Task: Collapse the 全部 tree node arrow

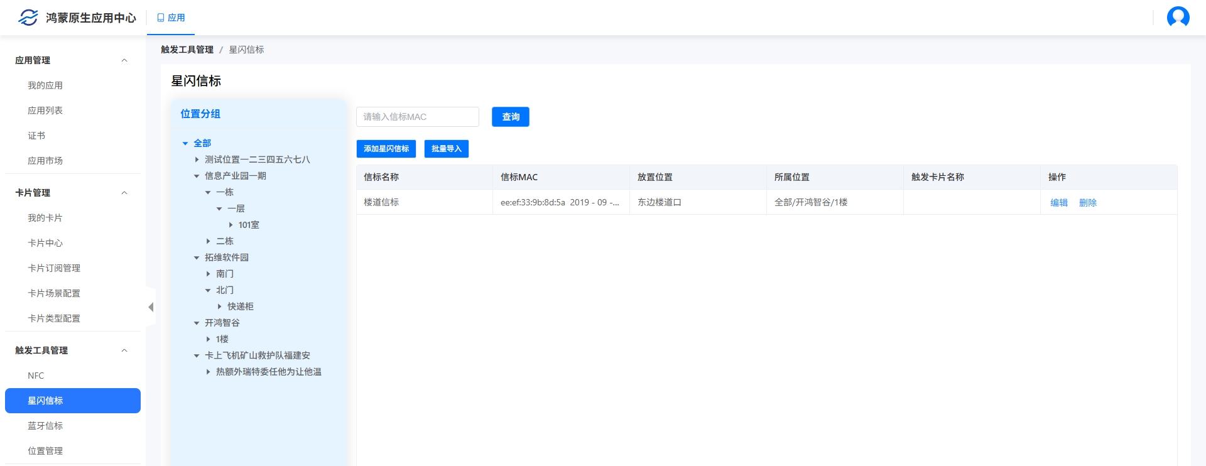Action: [185, 144]
